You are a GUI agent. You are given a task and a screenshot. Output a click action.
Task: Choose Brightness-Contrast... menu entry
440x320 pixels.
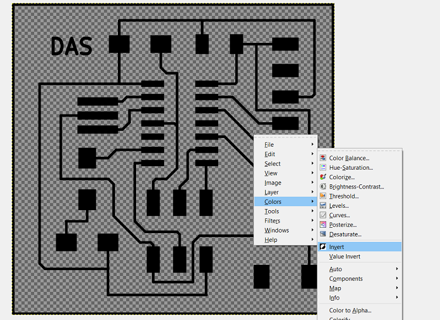(x=360, y=187)
